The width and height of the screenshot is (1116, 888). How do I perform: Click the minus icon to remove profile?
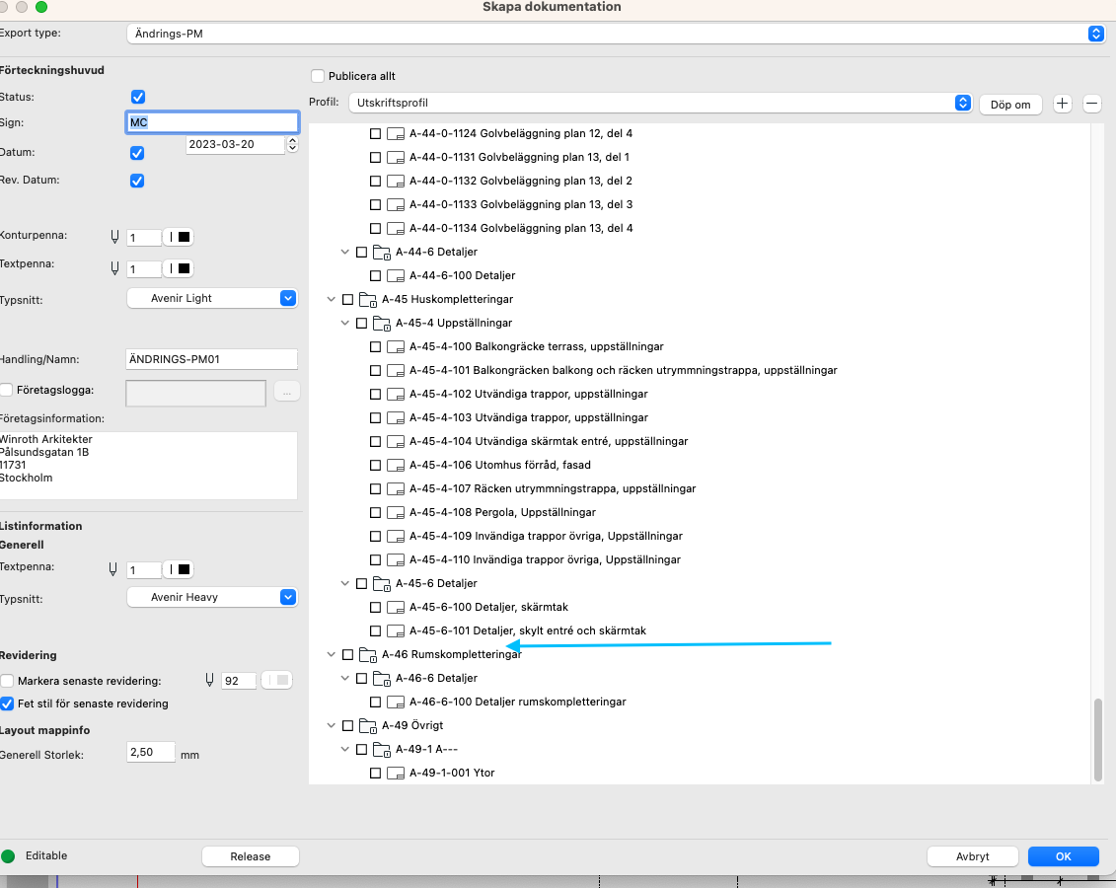click(x=1091, y=104)
